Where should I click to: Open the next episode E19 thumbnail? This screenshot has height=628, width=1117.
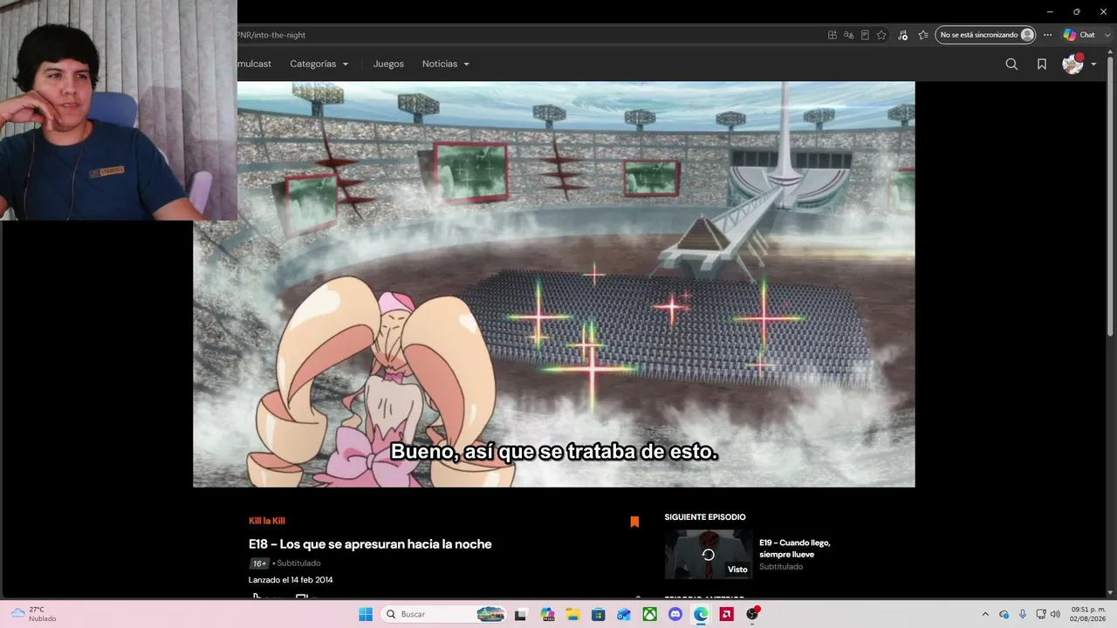708,555
